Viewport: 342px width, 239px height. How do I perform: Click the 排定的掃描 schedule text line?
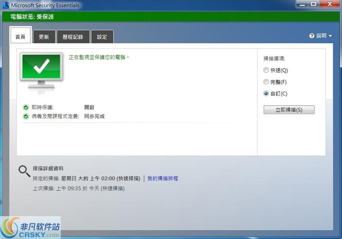pyautogui.click(x=87, y=178)
